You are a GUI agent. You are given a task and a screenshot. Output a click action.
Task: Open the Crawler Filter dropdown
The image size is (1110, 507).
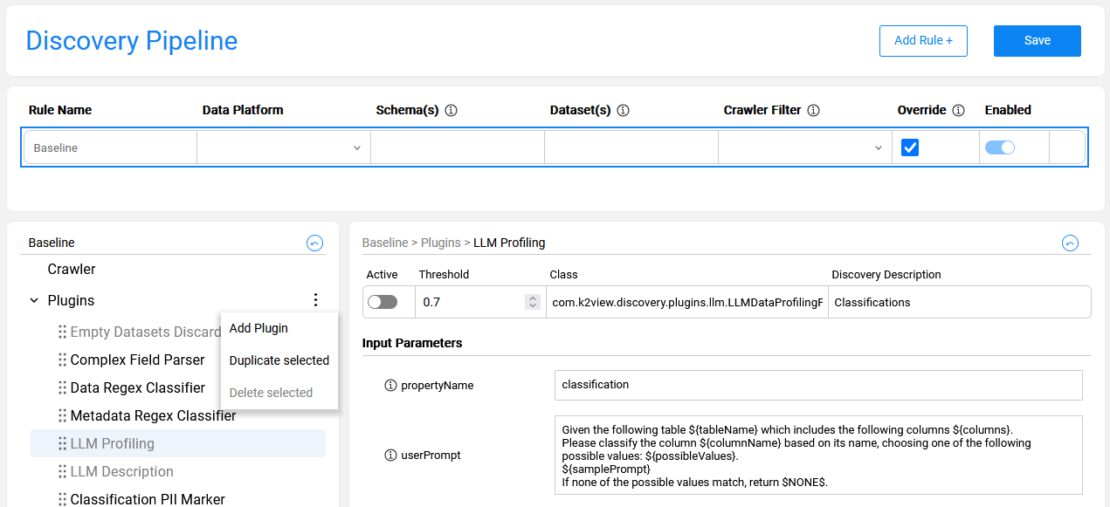[804, 147]
